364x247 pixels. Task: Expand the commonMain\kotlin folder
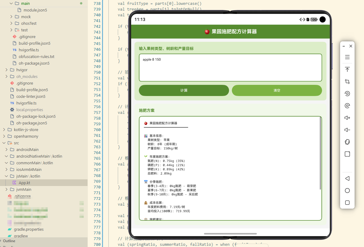(x=6, y=163)
